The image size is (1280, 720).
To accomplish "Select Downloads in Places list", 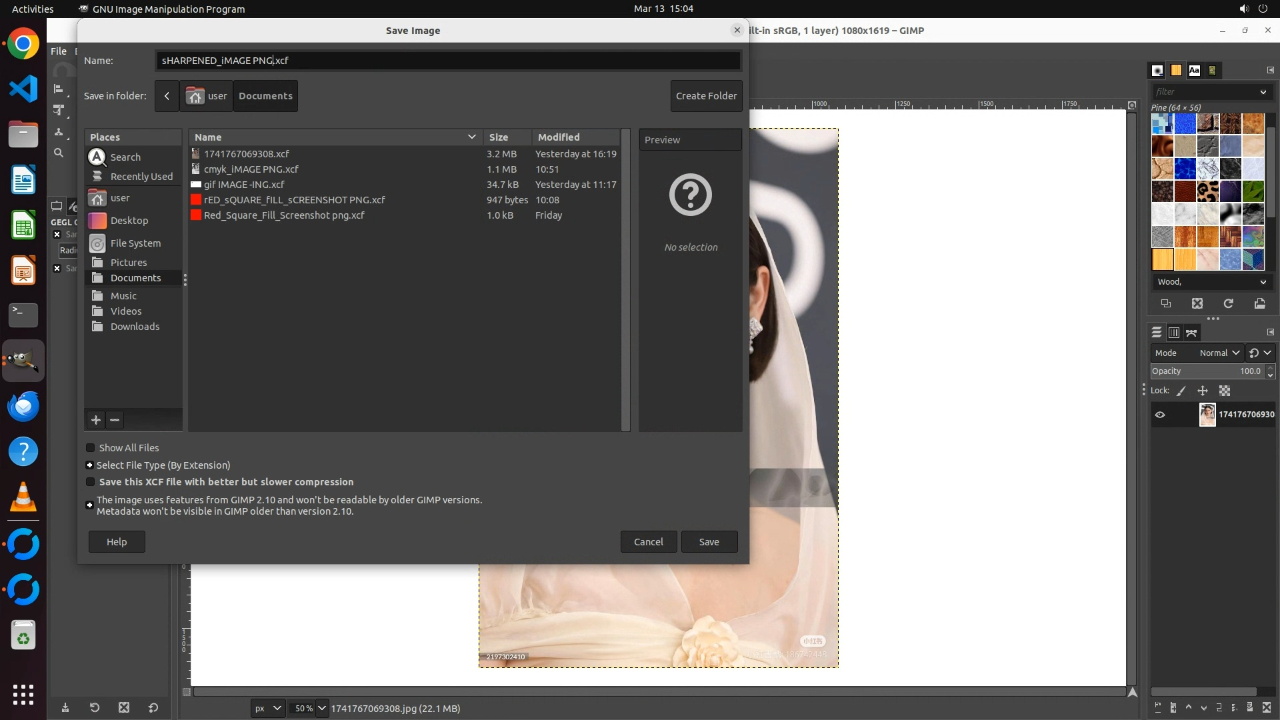I will (x=135, y=327).
